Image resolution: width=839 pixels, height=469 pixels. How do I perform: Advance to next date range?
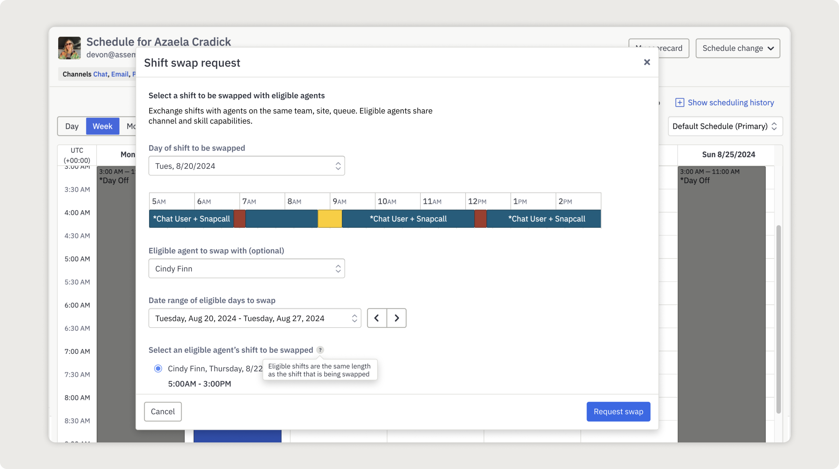(396, 318)
